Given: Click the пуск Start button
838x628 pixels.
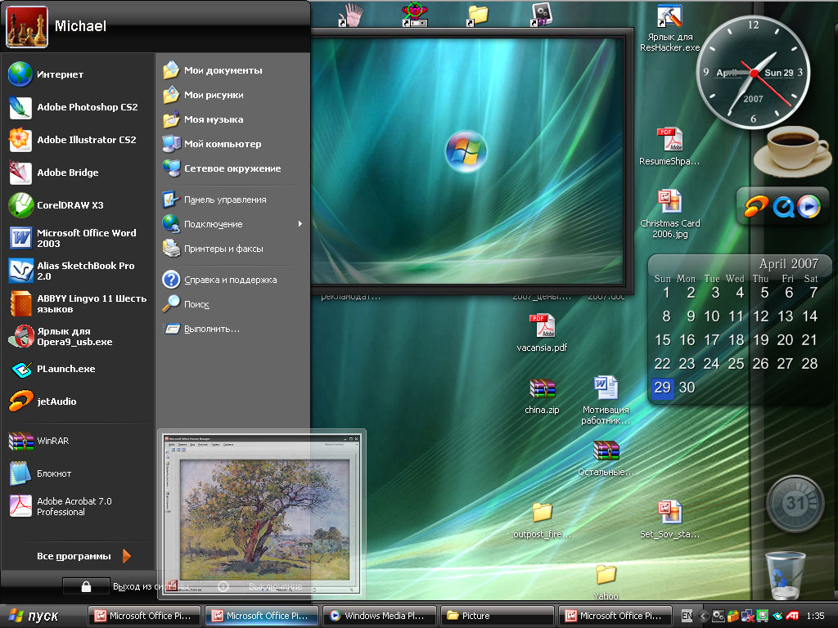Looking at the screenshot, I should point(33,616).
